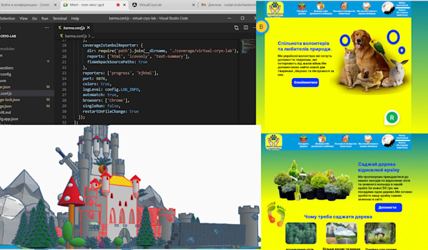
Task: Close the Zoom conference browser tab
Action: point(55,5)
